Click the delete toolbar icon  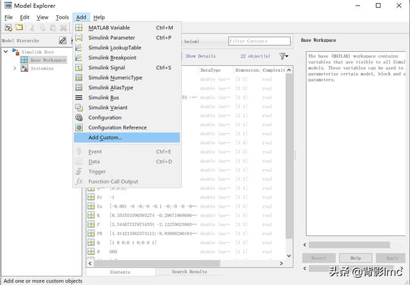tap(63, 28)
